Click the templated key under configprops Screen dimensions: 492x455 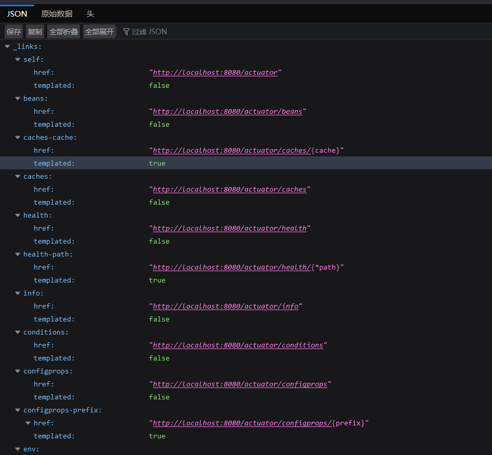click(x=54, y=397)
